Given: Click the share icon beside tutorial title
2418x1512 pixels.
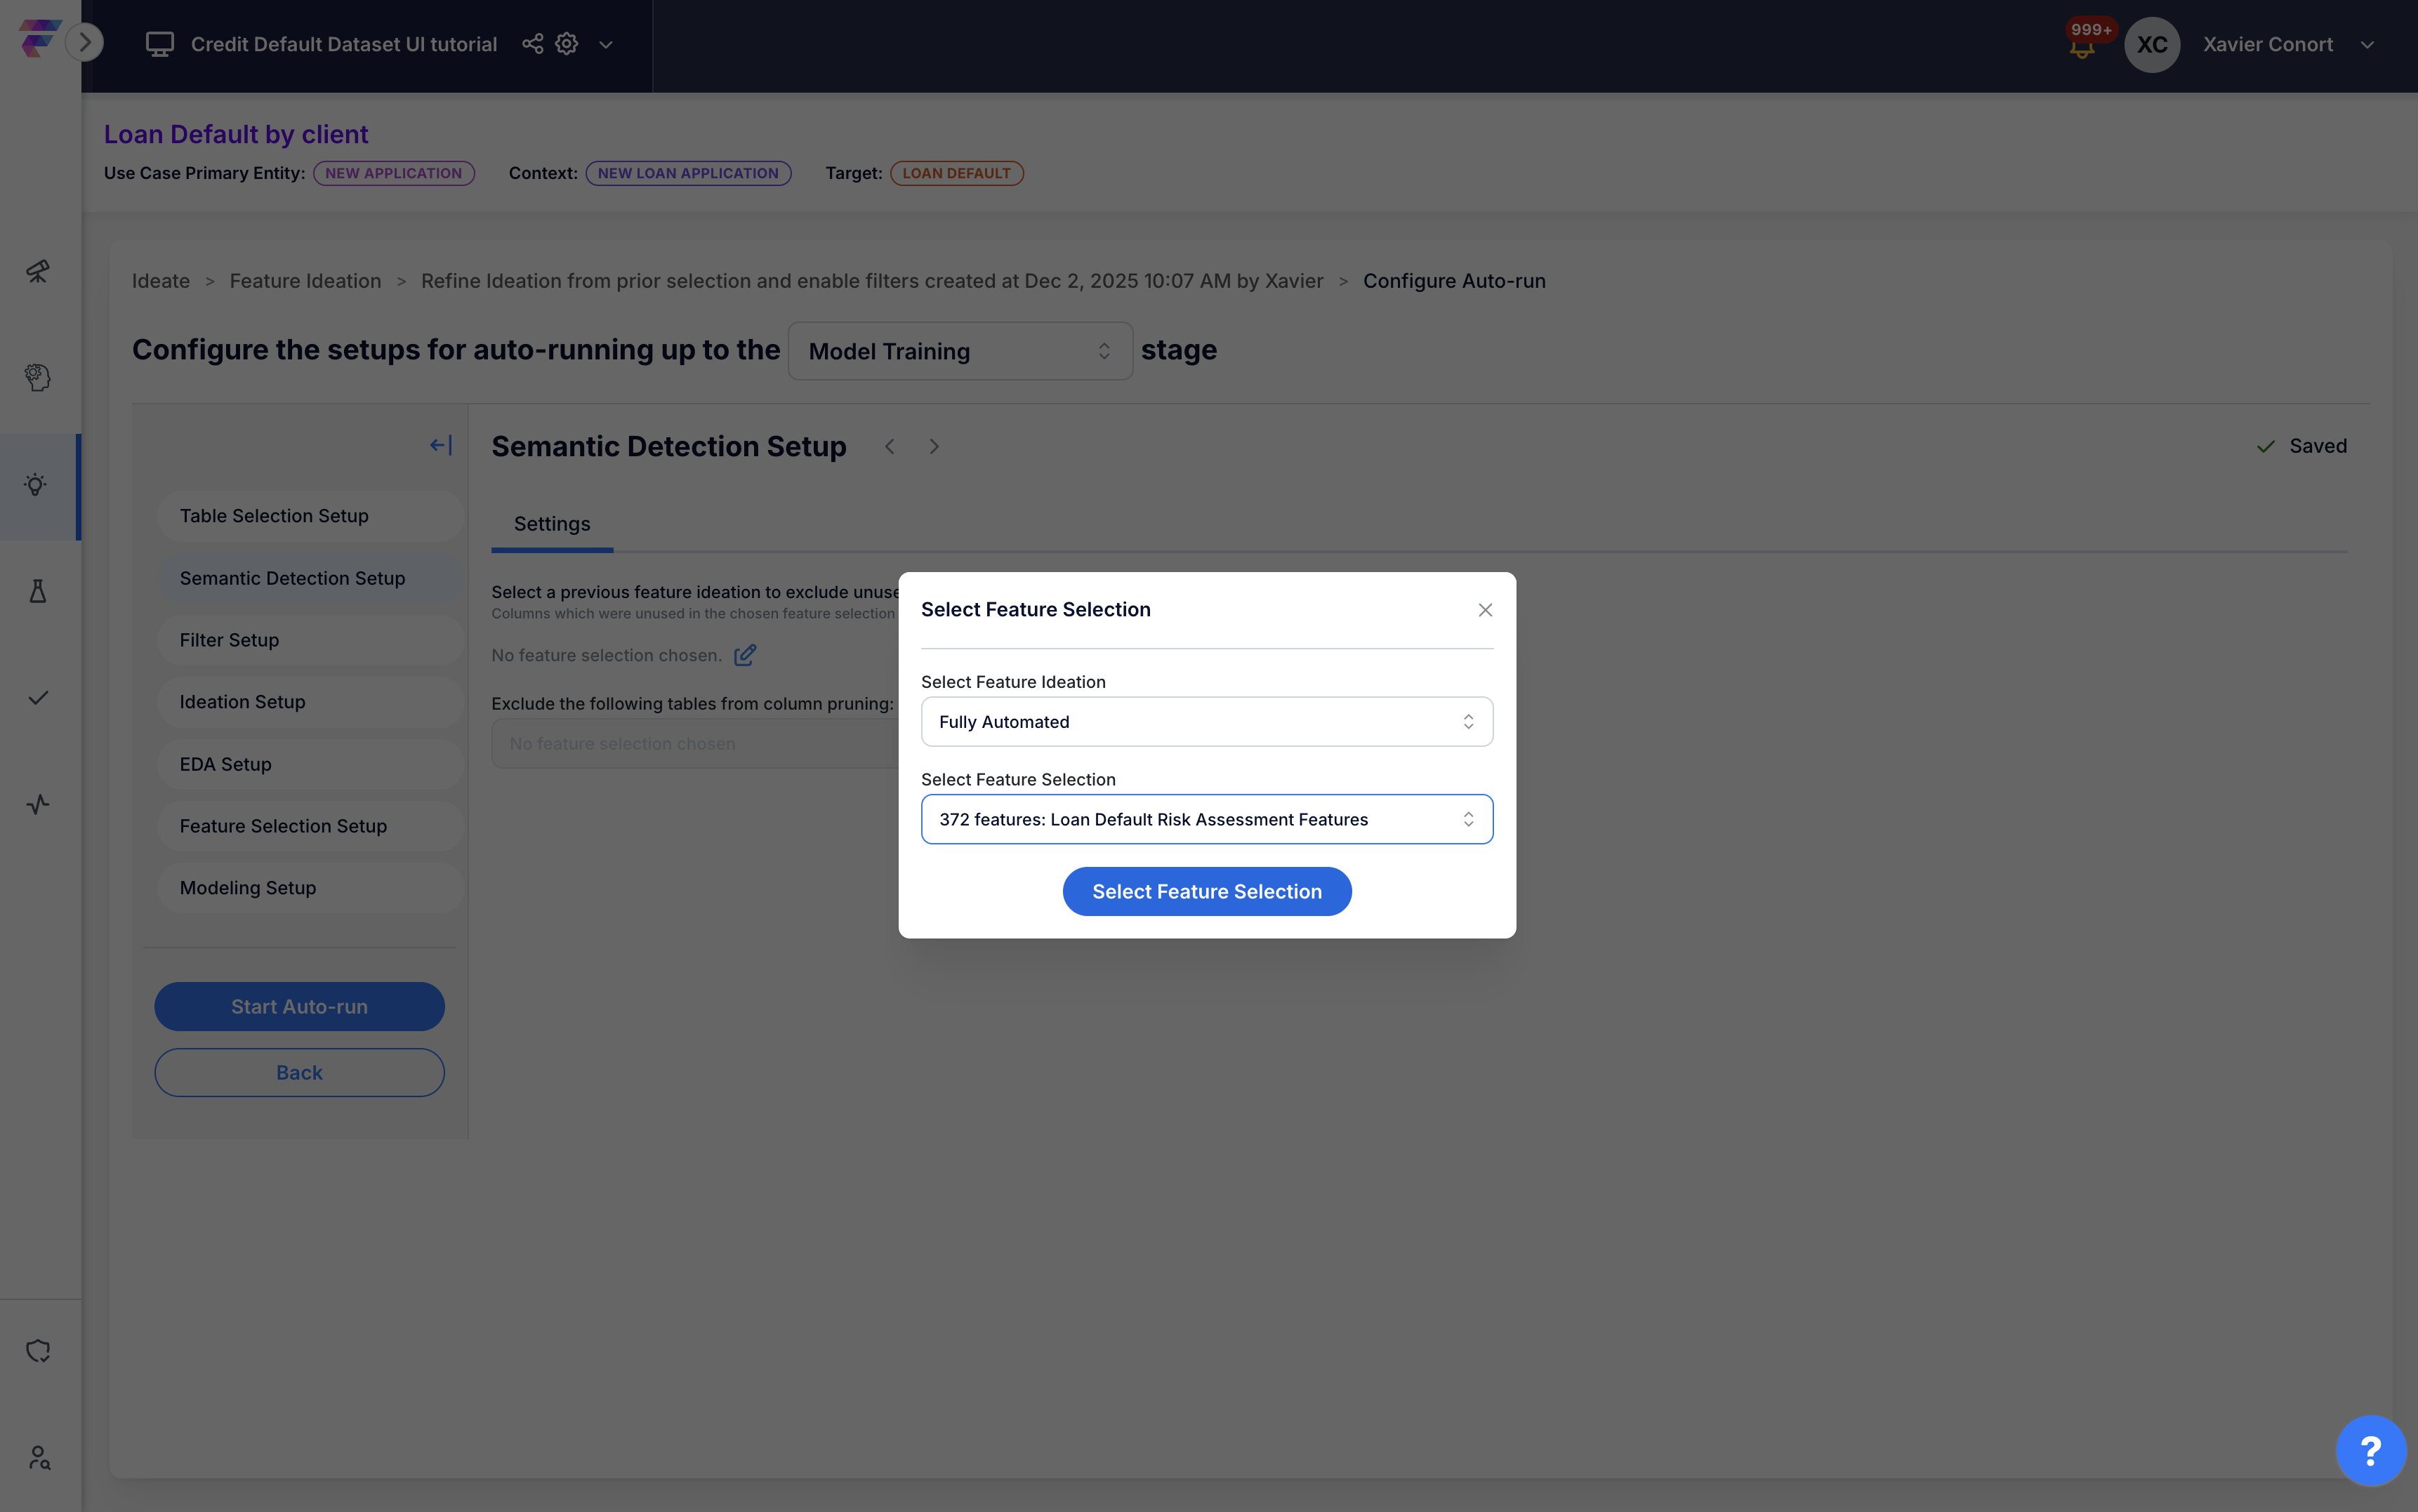Looking at the screenshot, I should click(533, 44).
